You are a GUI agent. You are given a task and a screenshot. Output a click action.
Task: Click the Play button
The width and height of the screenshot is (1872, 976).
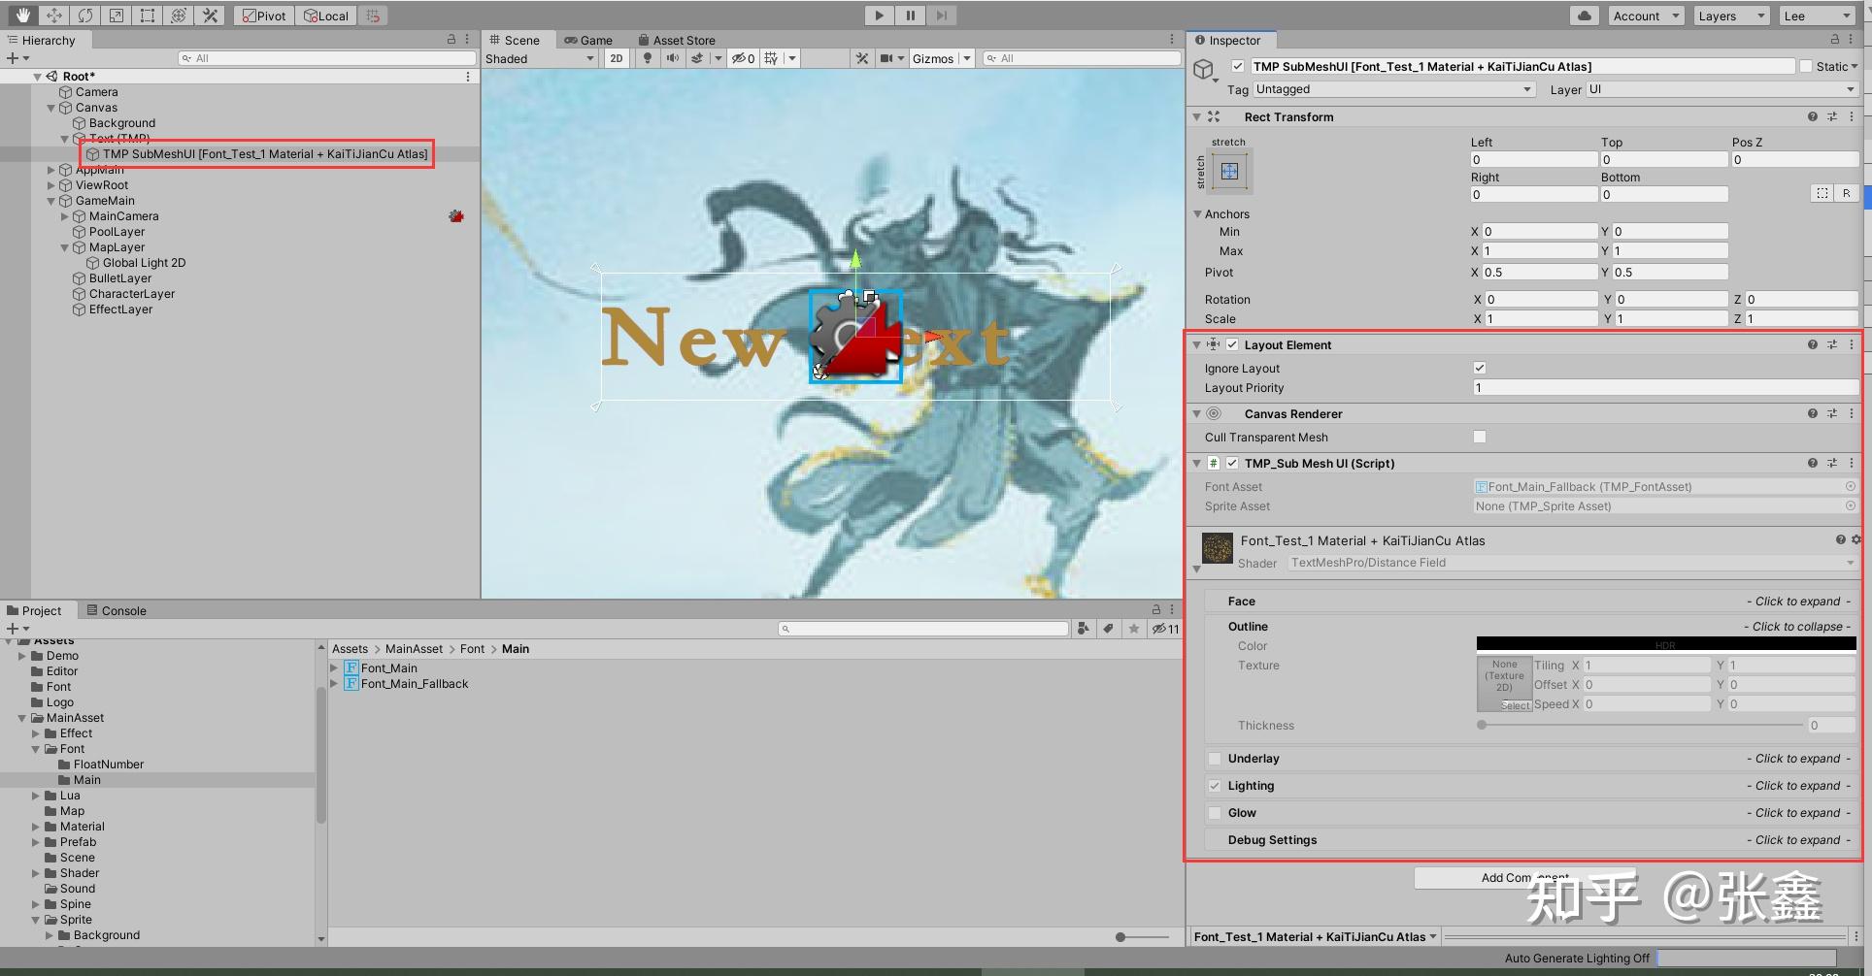click(879, 16)
